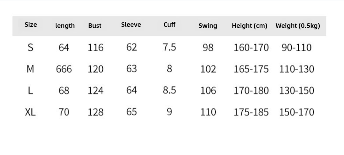Select the weight range 130-150

(297, 91)
